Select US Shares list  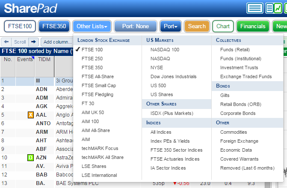[162, 94]
